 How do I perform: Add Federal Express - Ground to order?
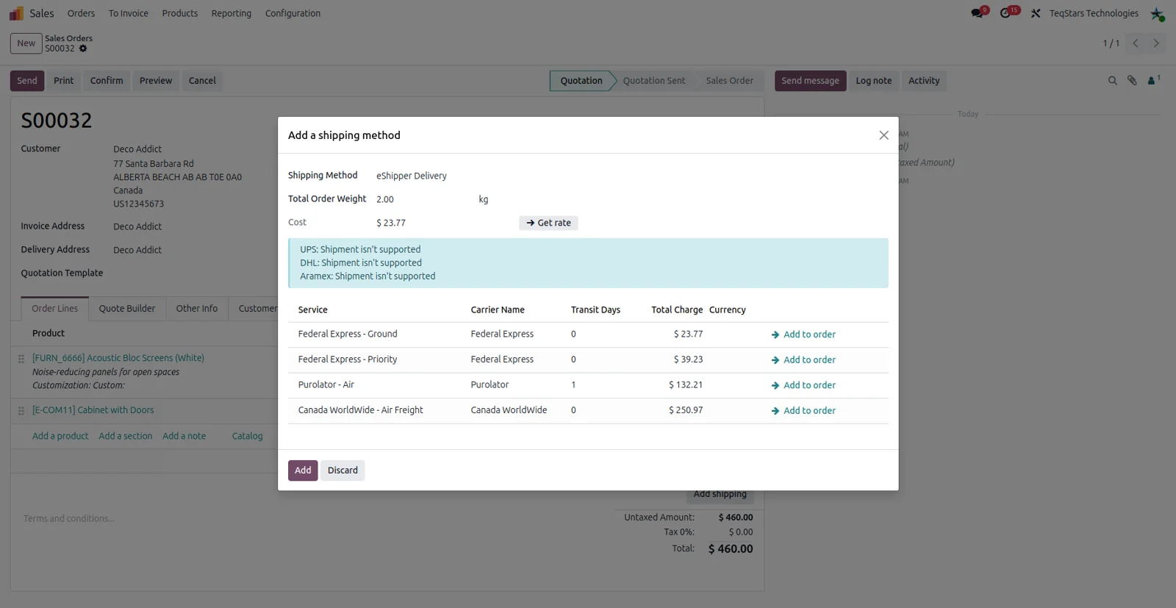803,335
